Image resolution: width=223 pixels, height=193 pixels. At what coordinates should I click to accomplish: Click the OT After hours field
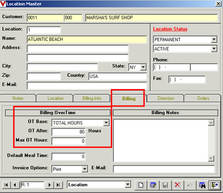point(69,132)
